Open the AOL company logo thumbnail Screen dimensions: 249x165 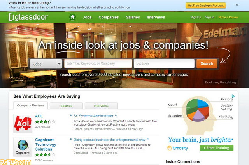[x=23, y=123]
